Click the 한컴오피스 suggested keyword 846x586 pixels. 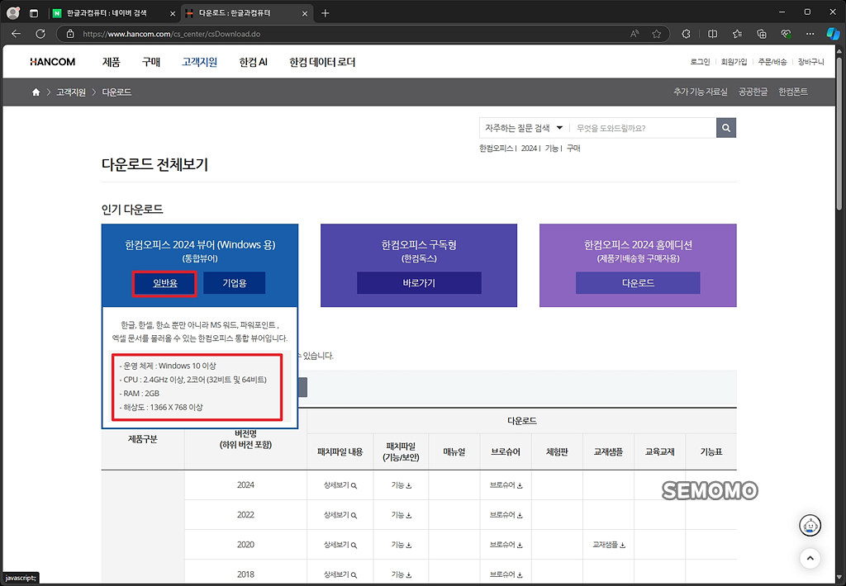click(496, 149)
